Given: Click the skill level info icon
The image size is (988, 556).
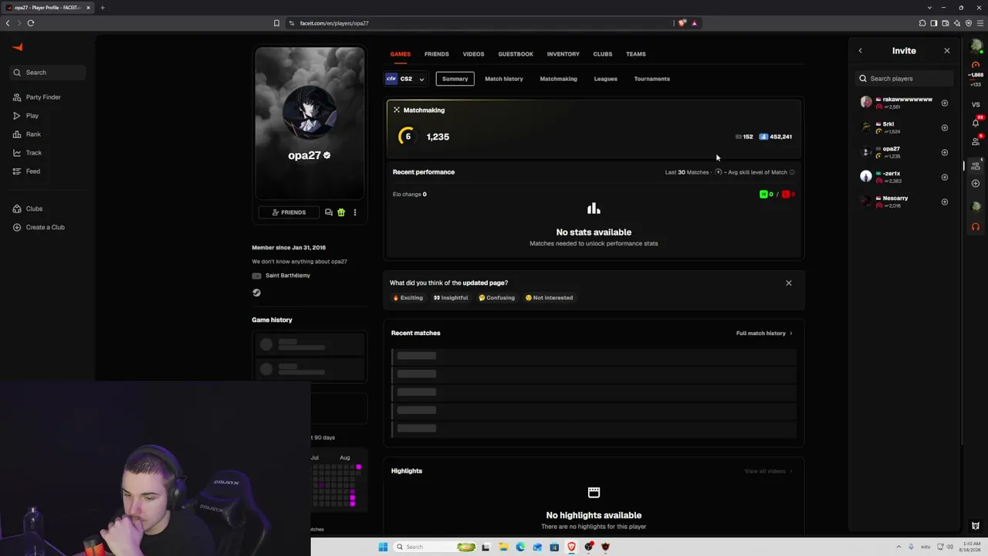Looking at the screenshot, I should coord(792,172).
